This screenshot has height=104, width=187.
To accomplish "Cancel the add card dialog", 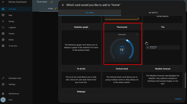I will 178,99.
